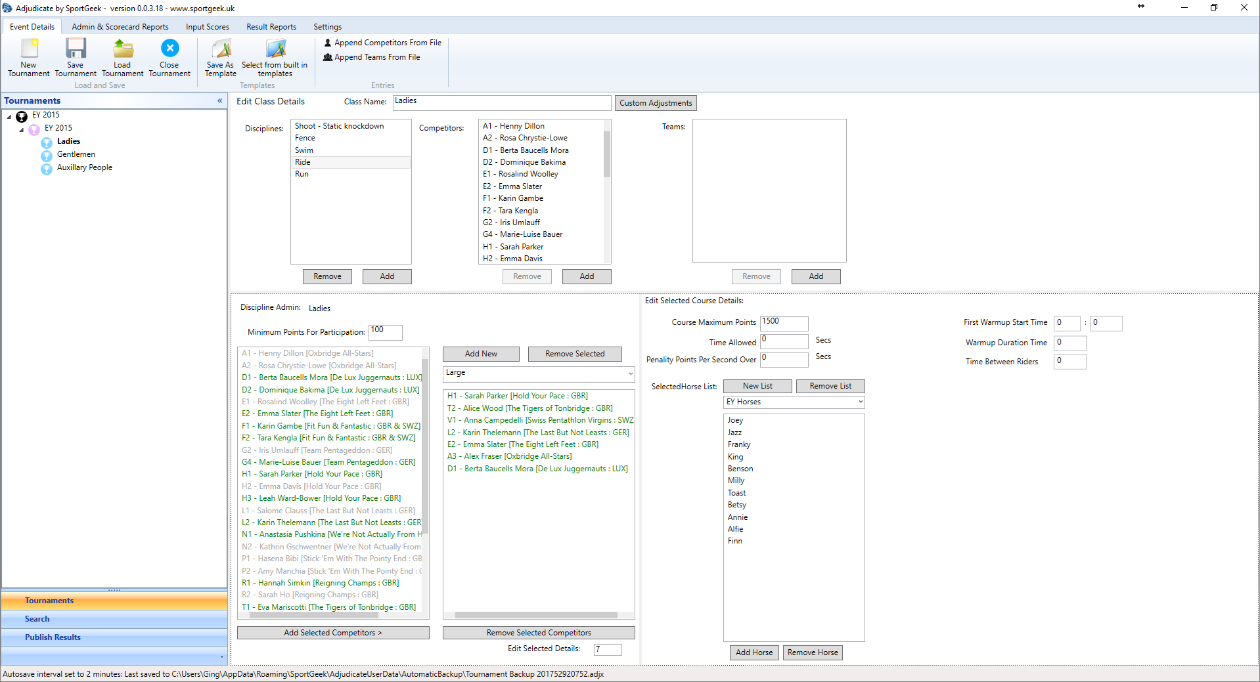Select the EY 2015 root tournament icon
Image resolution: width=1260 pixels, height=682 pixels.
point(22,116)
